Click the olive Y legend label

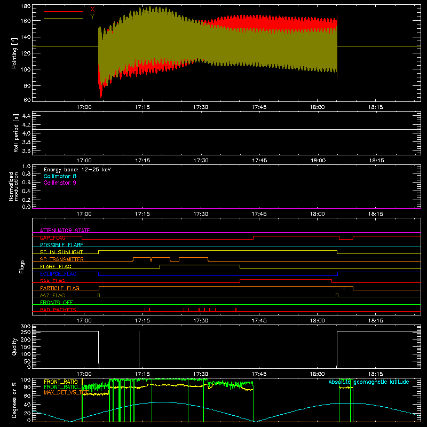(92, 17)
